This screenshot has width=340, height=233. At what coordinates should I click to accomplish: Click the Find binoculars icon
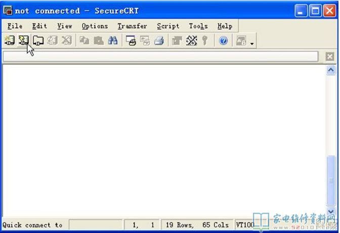pos(113,40)
